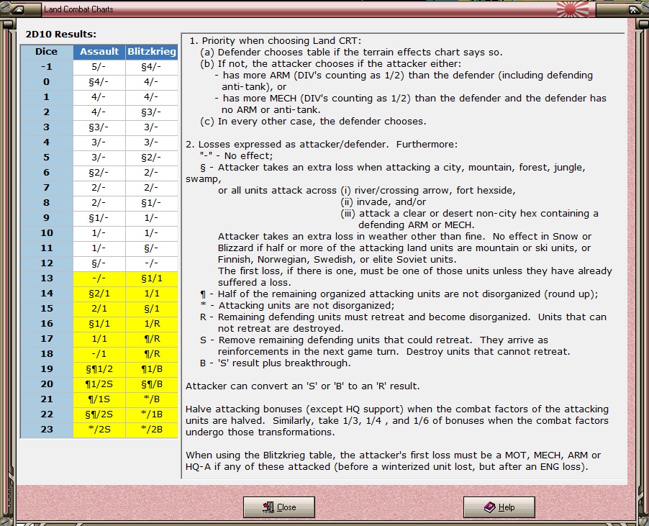The width and height of the screenshot is (649, 526).
Task: Select the Blitzkrieg column header
Action: (152, 52)
